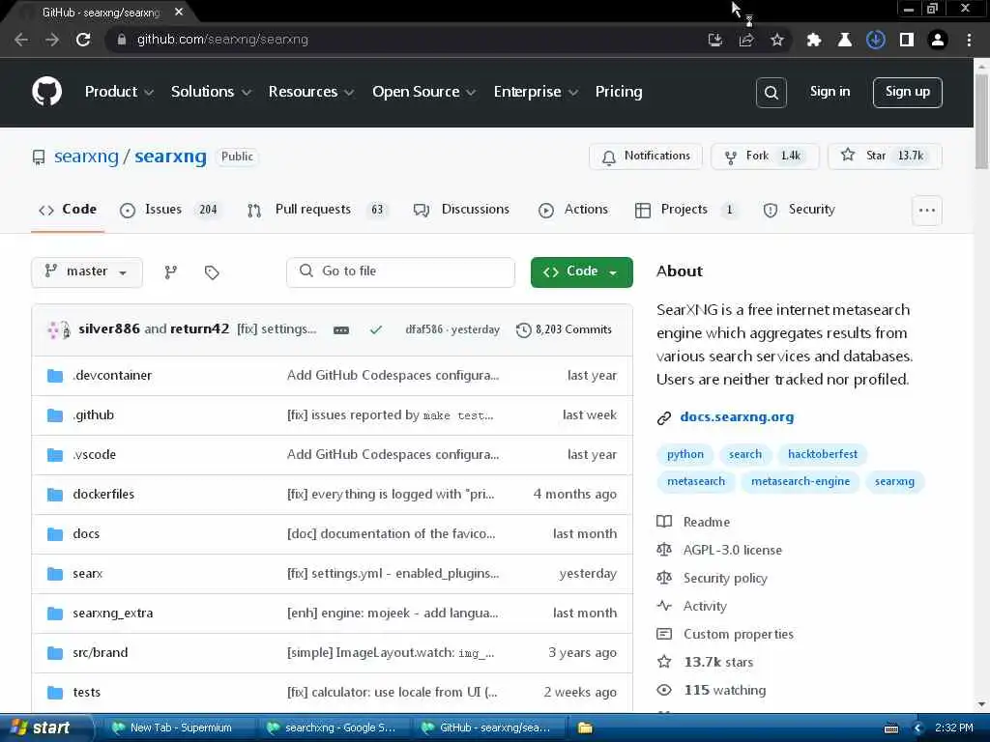Open the Issues tab
Screen dimensions: 990x742
(170, 210)
